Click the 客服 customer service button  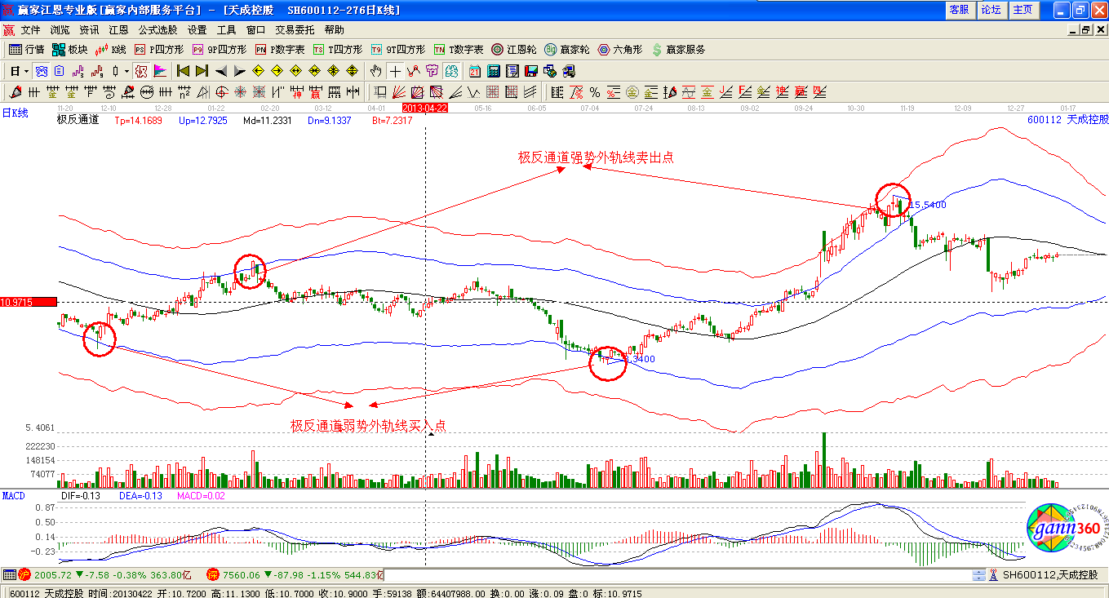point(959,10)
